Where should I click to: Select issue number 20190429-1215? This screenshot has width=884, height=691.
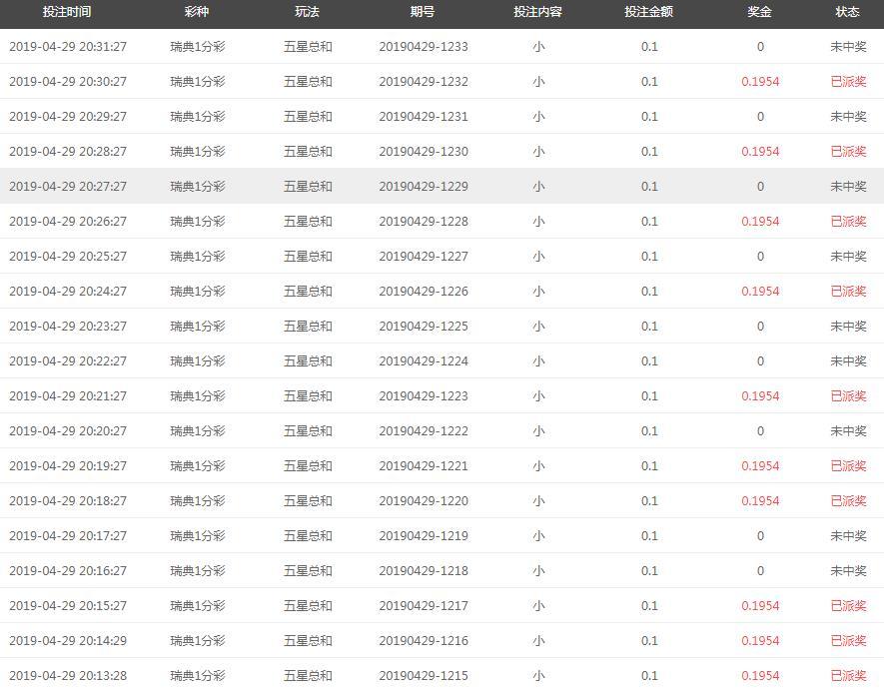point(424,676)
